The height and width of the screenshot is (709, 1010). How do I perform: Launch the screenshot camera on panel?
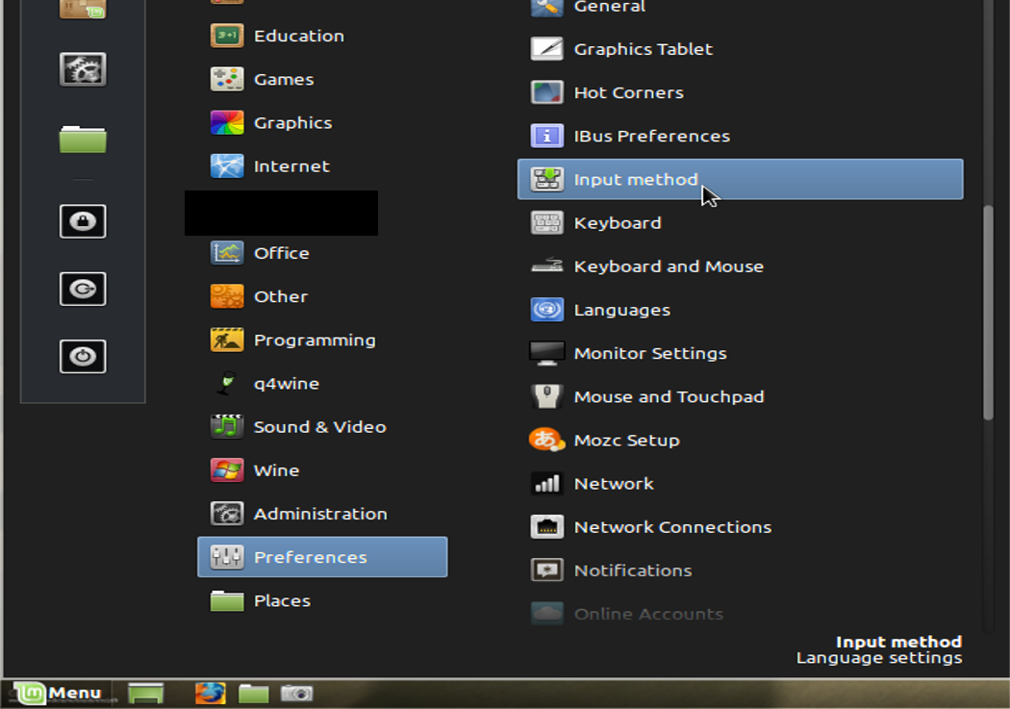click(296, 694)
